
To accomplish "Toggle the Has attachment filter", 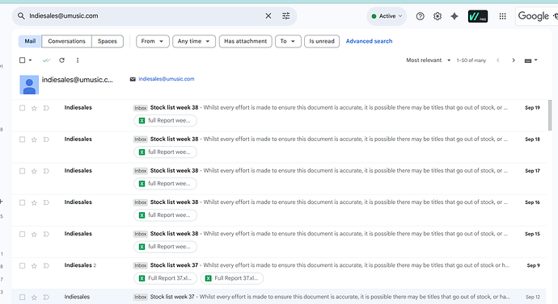I will click(x=246, y=41).
